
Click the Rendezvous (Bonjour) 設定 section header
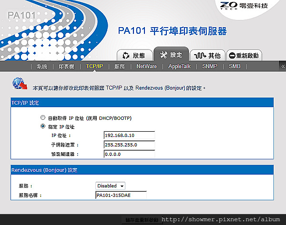point(142,170)
